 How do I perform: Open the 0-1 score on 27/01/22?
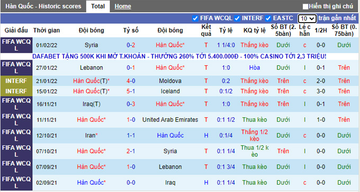(x=131, y=68)
